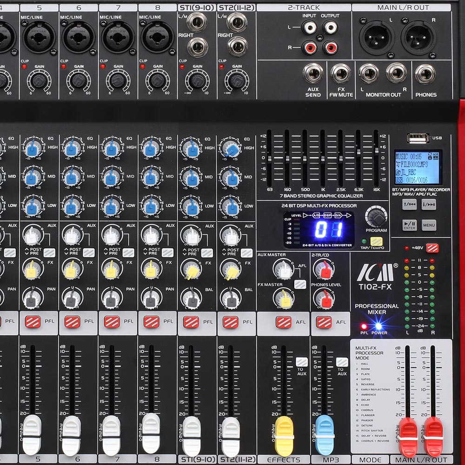The width and height of the screenshot is (465, 465).
Task: Click channel 6 PAN knob
Action: pos(72,299)
